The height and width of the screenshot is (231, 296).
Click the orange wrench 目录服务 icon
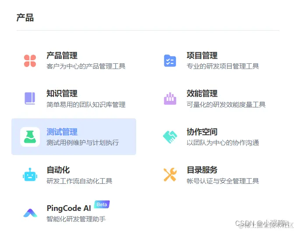point(170,175)
